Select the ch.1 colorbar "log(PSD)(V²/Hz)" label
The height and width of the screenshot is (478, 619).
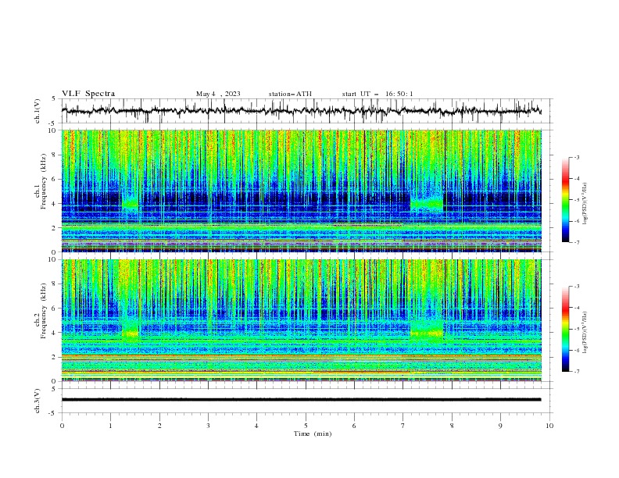pyautogui.click(x=585, y=204)
